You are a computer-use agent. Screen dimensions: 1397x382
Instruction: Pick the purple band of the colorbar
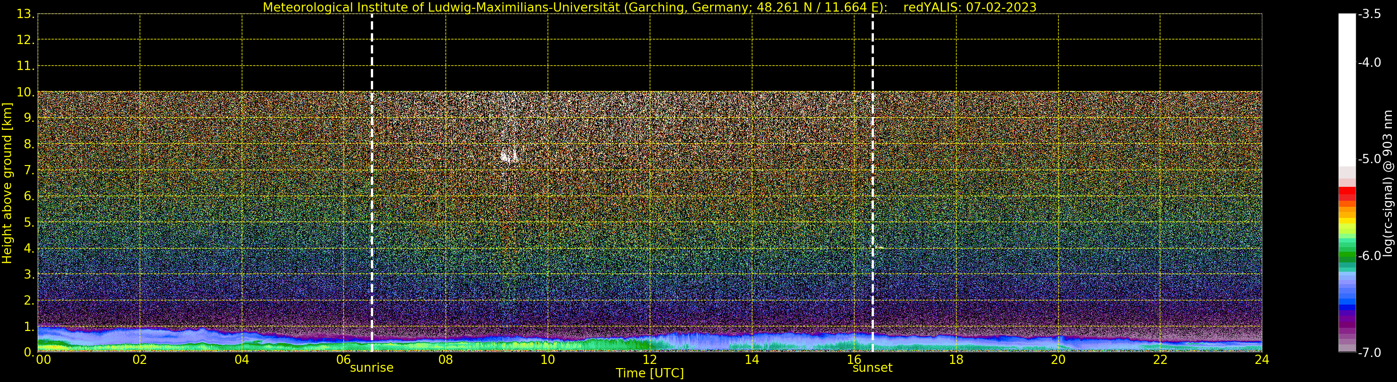pyautogui.click(x=1346, y=318)
